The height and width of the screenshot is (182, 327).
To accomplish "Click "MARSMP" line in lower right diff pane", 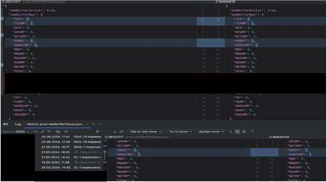I will click(x=299, y=167).
